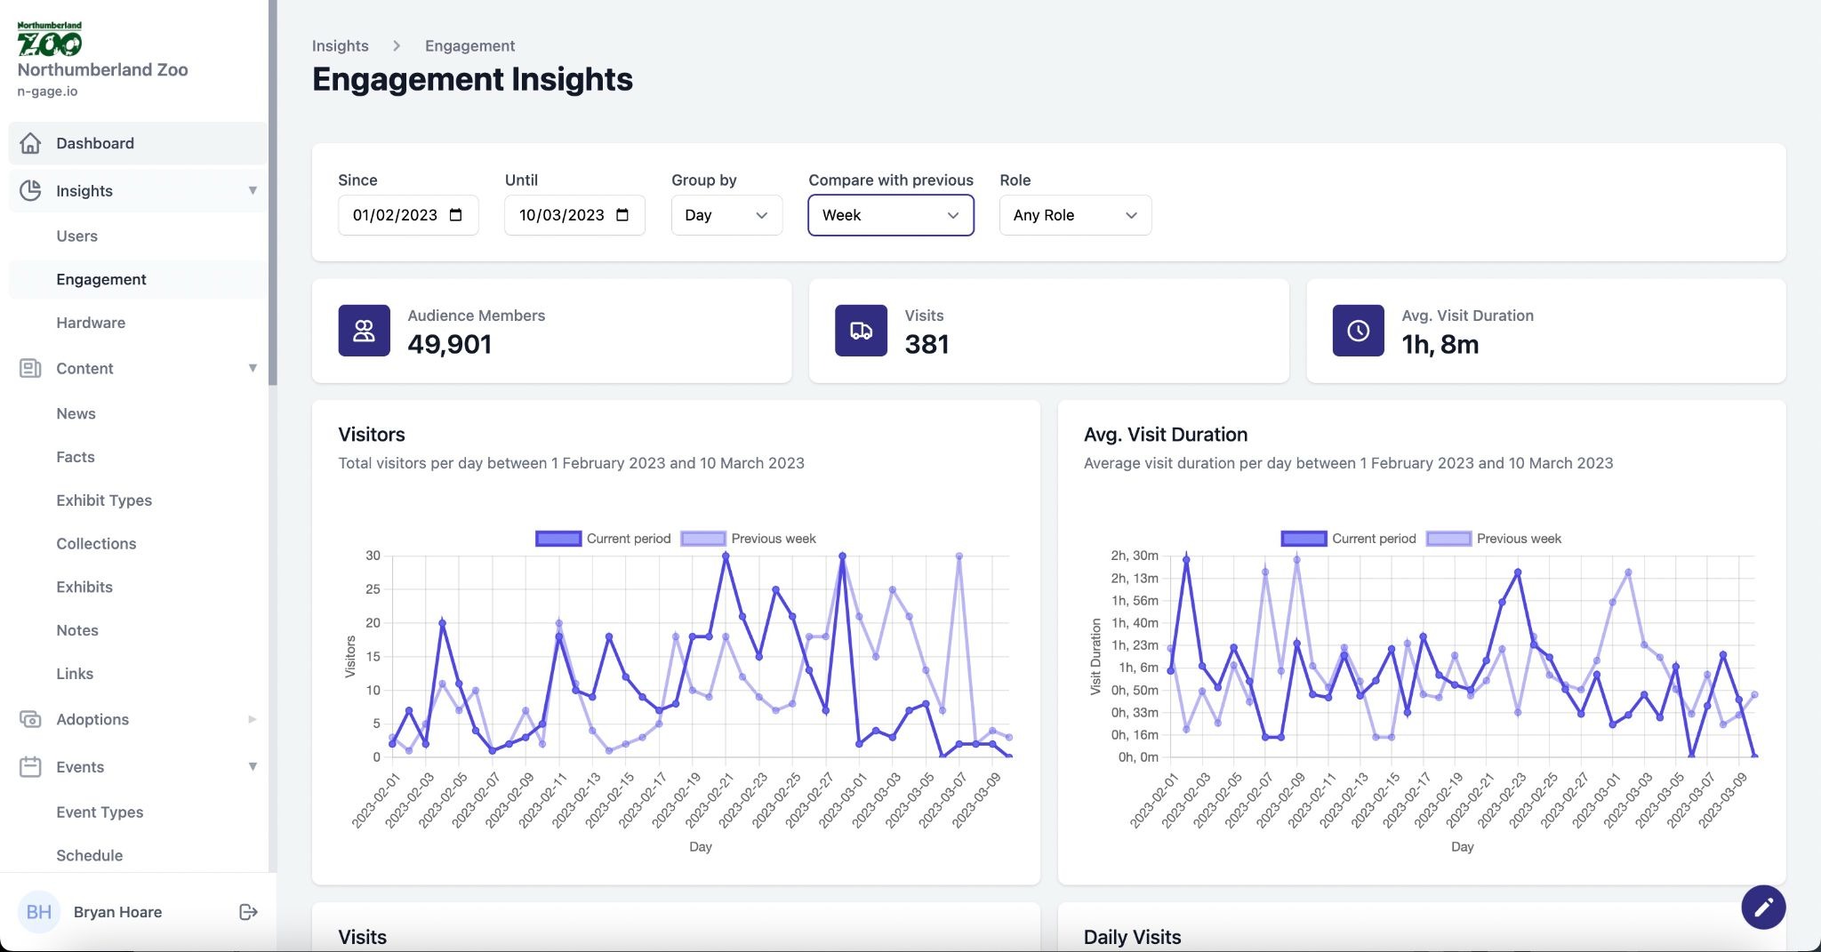The image size is (1821, 952).
Task: Click the Insights breadcrumb link
Action: click(340, 46)
